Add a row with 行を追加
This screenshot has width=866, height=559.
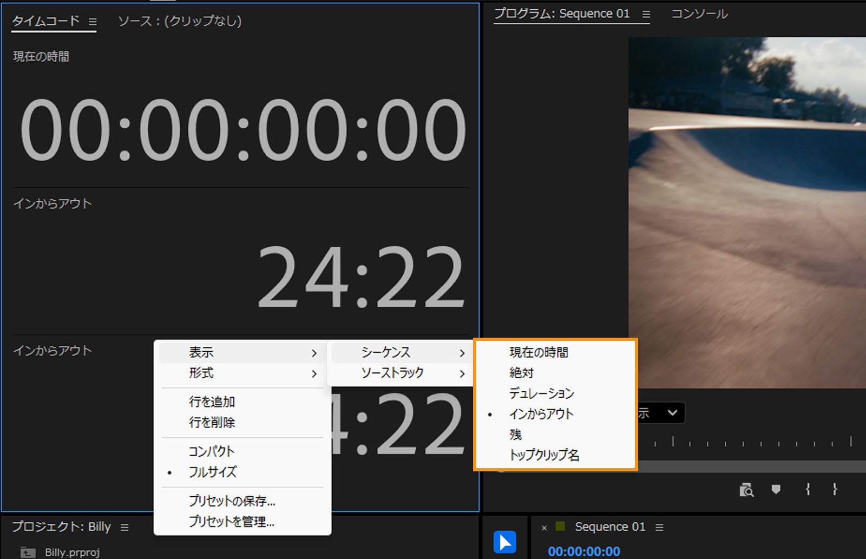[211, 402]
